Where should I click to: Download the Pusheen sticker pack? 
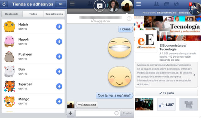59,56
